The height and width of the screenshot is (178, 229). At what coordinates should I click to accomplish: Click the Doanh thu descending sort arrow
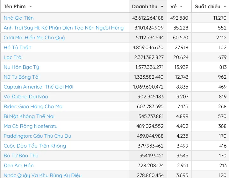162,7
